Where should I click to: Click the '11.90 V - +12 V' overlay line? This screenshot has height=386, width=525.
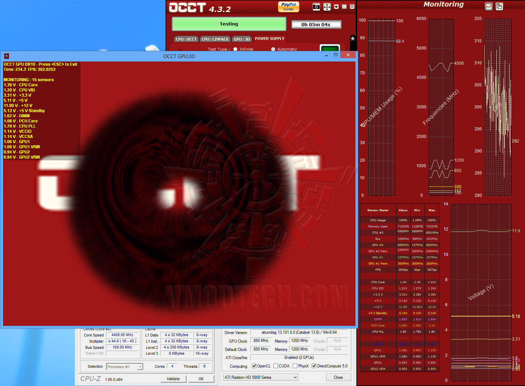[18, 106]
